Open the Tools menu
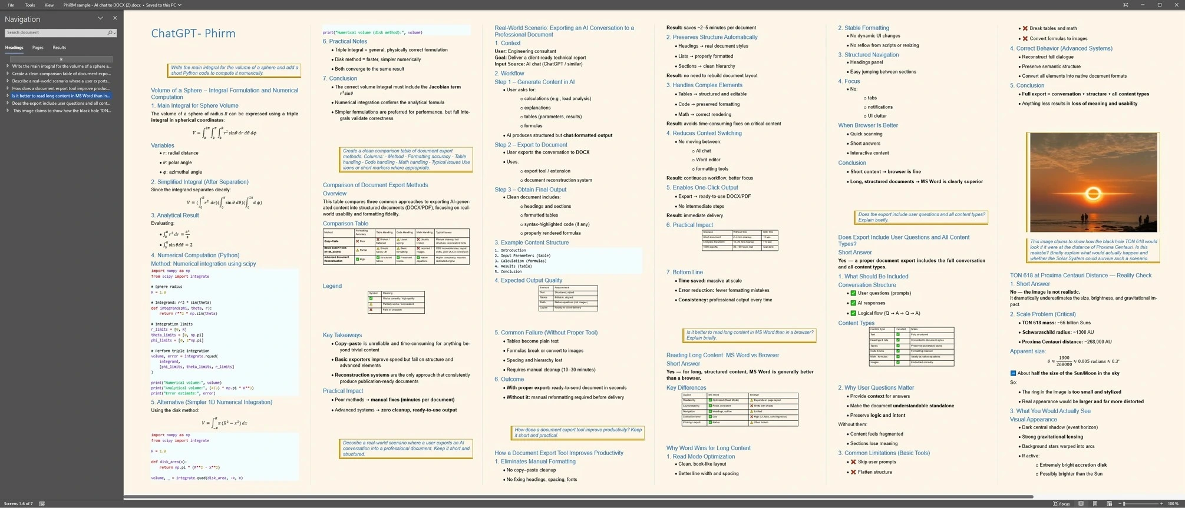 point(30,5)
